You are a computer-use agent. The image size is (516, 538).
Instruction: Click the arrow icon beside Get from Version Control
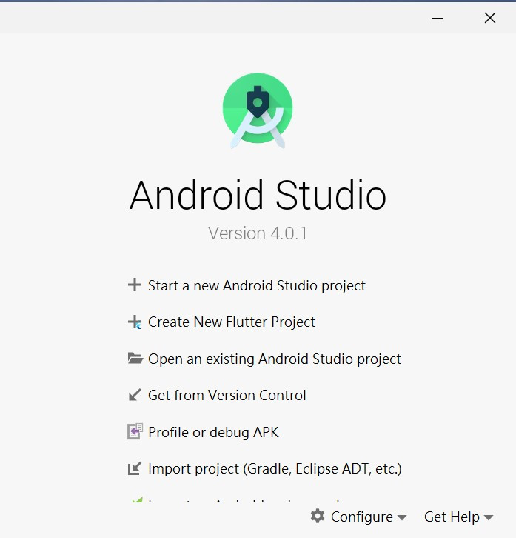pyautogui.click(x=135, y=395)
